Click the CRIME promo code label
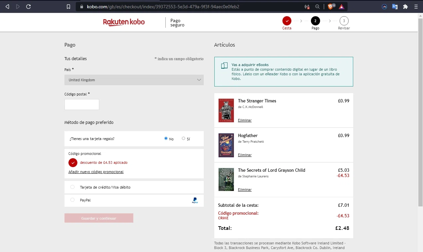423x252 pixels. 223,218
